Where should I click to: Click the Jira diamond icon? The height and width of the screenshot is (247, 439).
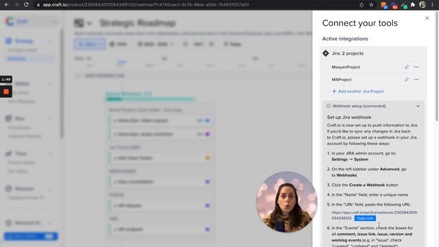coord(326,54)
